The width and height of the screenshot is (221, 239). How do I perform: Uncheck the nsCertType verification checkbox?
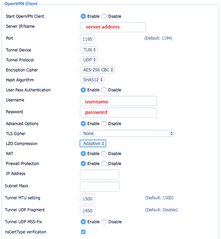coord(83,232)
